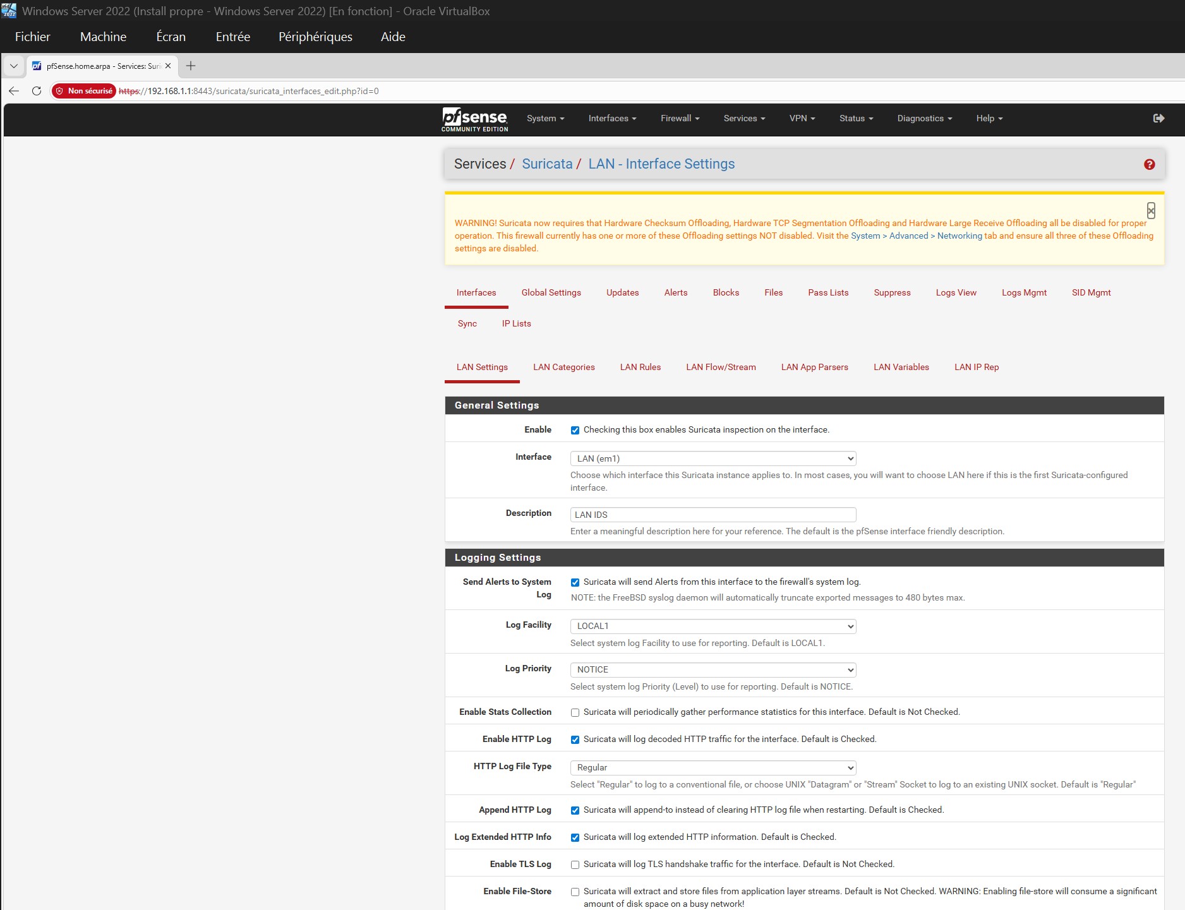The image size is (1185, 910).
Task: Switch to the Updates tab
Action: pos(622,292)
